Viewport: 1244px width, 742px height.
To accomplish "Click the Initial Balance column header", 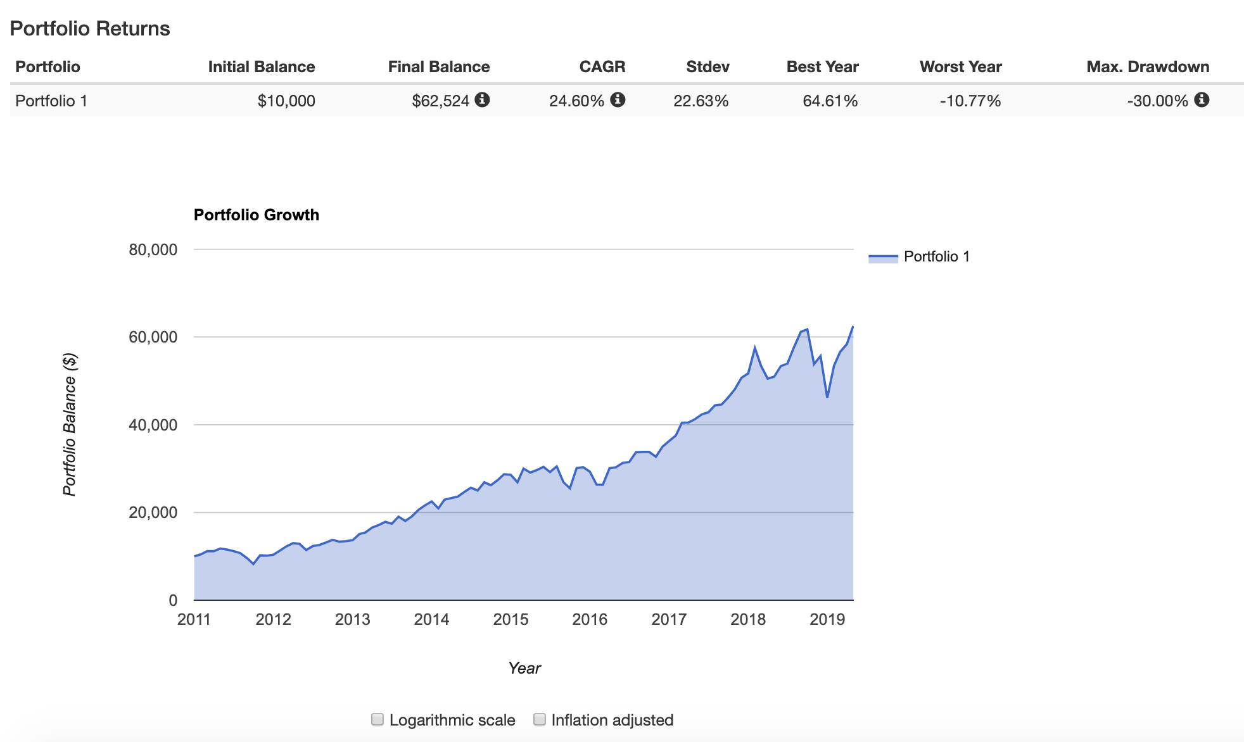I will coord(262,66).
